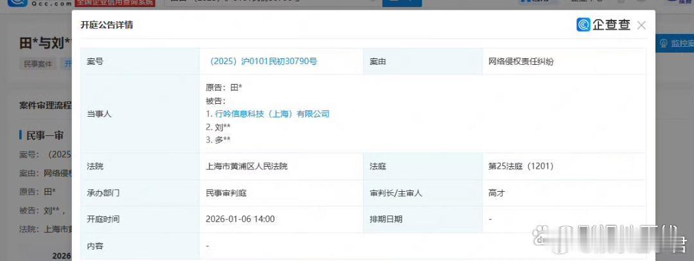694x261 pixels.
Task: Click defendant entry 3. 多**
Action: 218,140
